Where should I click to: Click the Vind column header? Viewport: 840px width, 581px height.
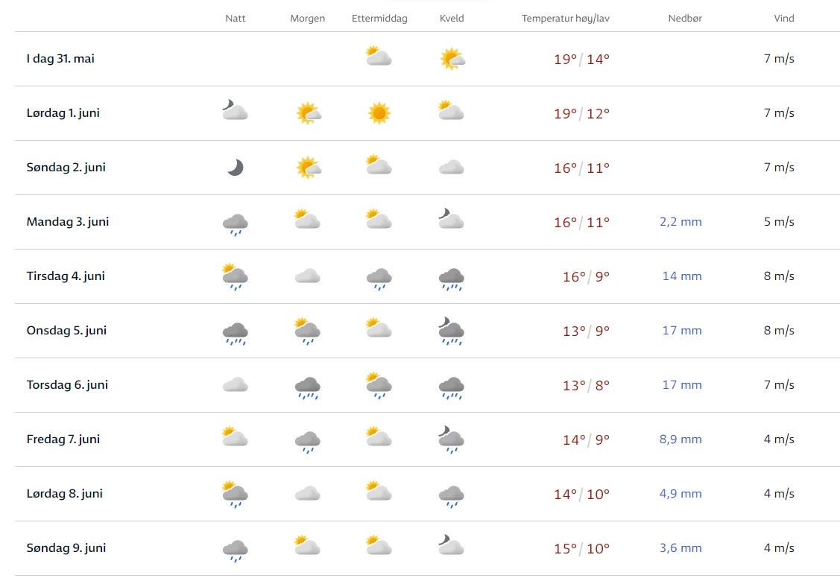783,19
